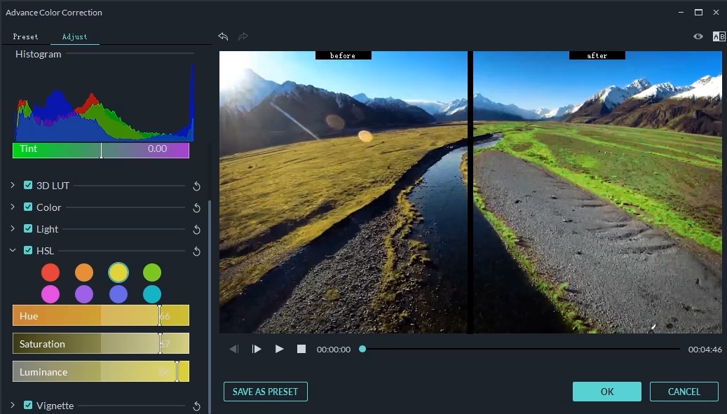This screenshot has height=414, width=727.
Task: Click the CANCEL button
Action: pyautogui.click(x=684, y=392)
